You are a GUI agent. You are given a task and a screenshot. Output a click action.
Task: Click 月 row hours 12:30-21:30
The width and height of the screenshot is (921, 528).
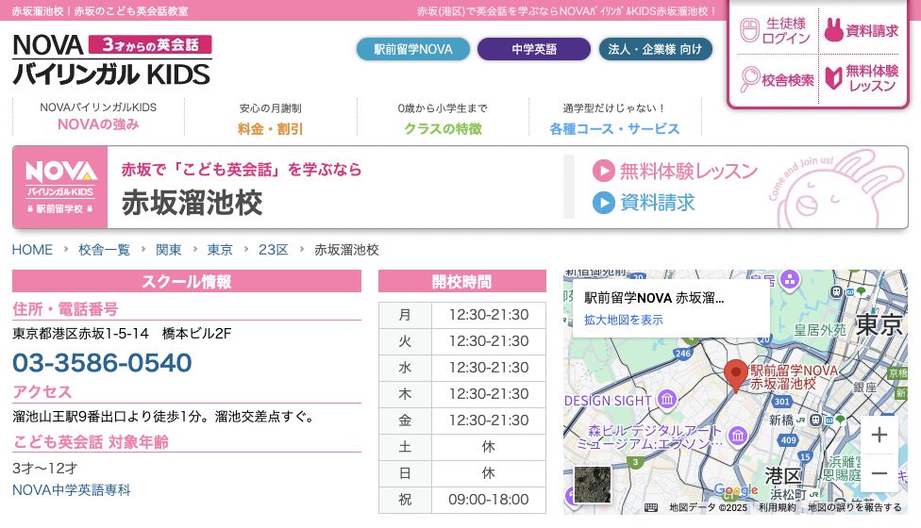pyautogui.click(x=489, y=315)
